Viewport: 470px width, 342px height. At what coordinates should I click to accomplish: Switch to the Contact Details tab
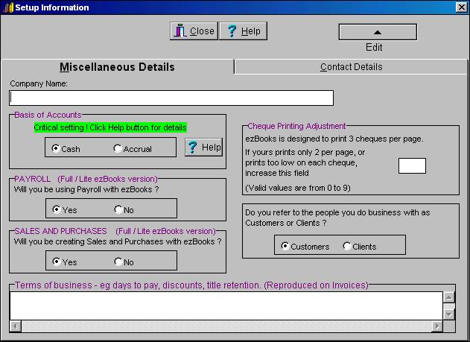tap(351, 67)
